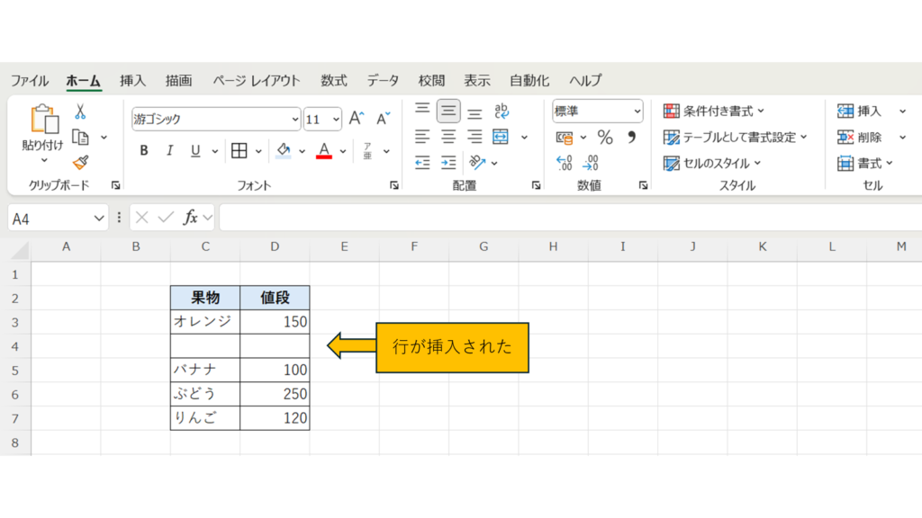Open the Insert Function fx button
The image size is (922, 518).
191,218
